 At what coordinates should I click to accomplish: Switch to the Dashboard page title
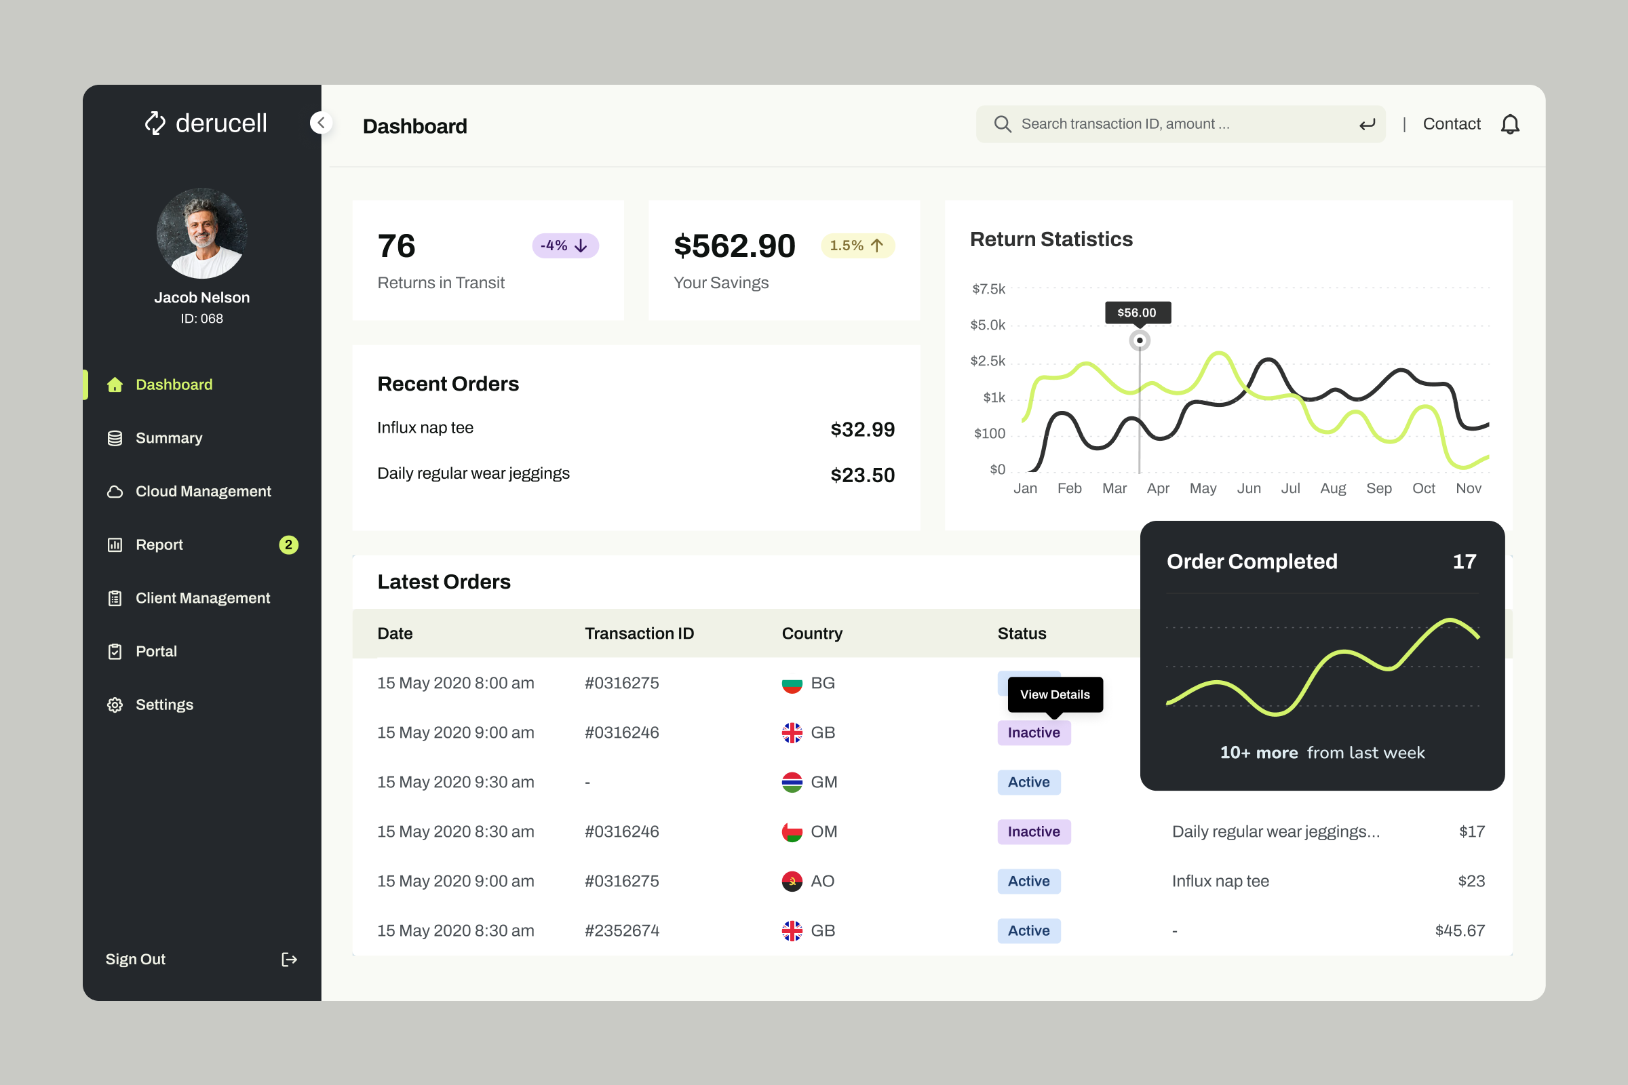click(x=415, y=126)
